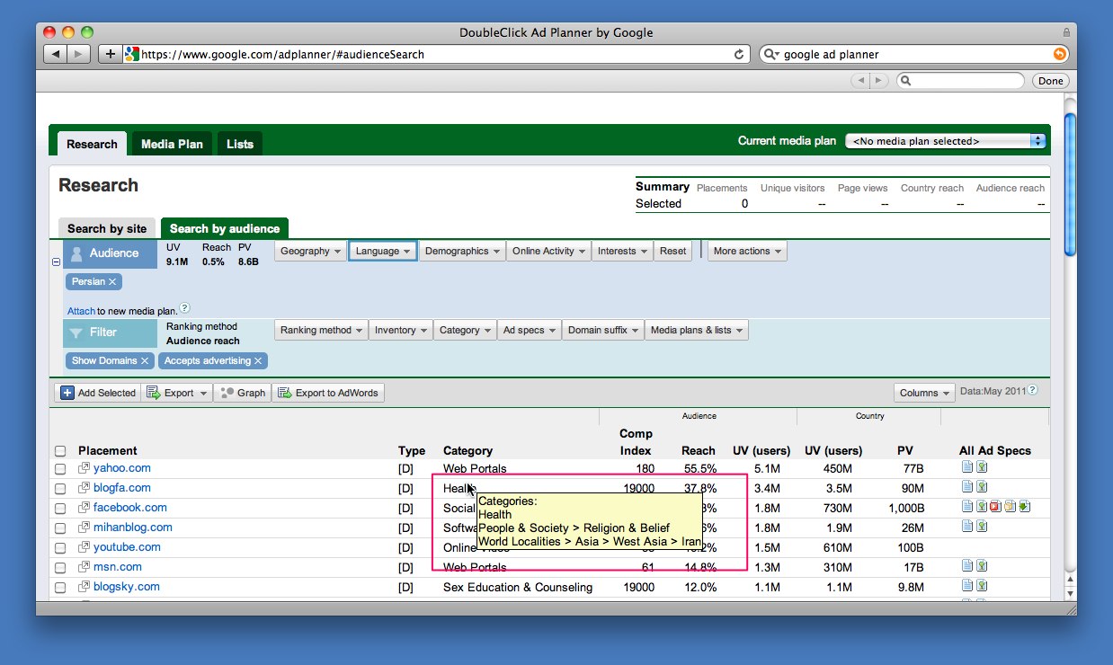
Task: Check the msn.com row checkbox
Action: coord(60,568)
